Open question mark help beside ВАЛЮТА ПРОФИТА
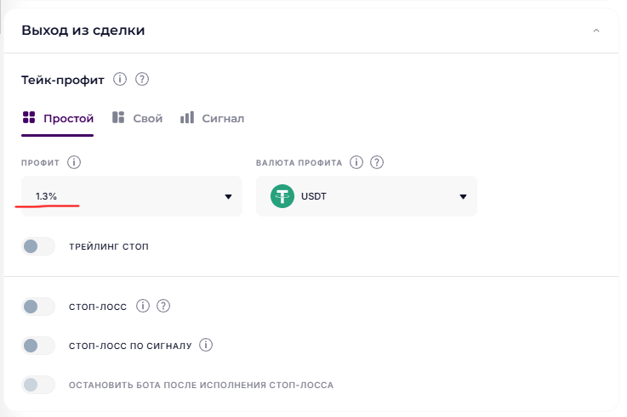627x417 pixels. [x=377, y=162]
